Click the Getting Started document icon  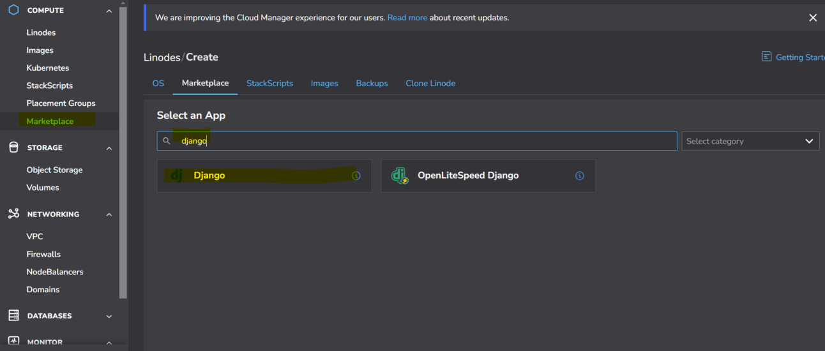(x=766, y=57)
